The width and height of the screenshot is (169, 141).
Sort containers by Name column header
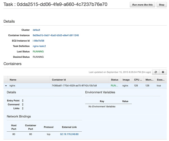coord(13,80)
